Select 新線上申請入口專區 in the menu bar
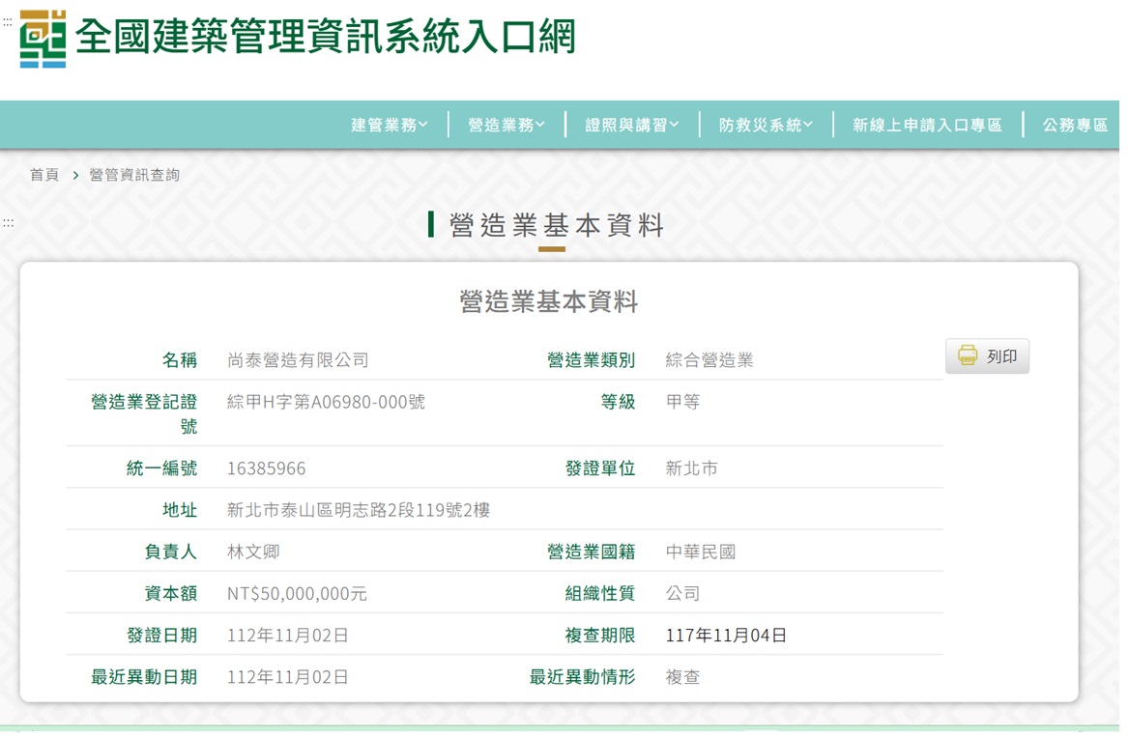Viewport: 1129px width, 737px height. coord(925,124)
